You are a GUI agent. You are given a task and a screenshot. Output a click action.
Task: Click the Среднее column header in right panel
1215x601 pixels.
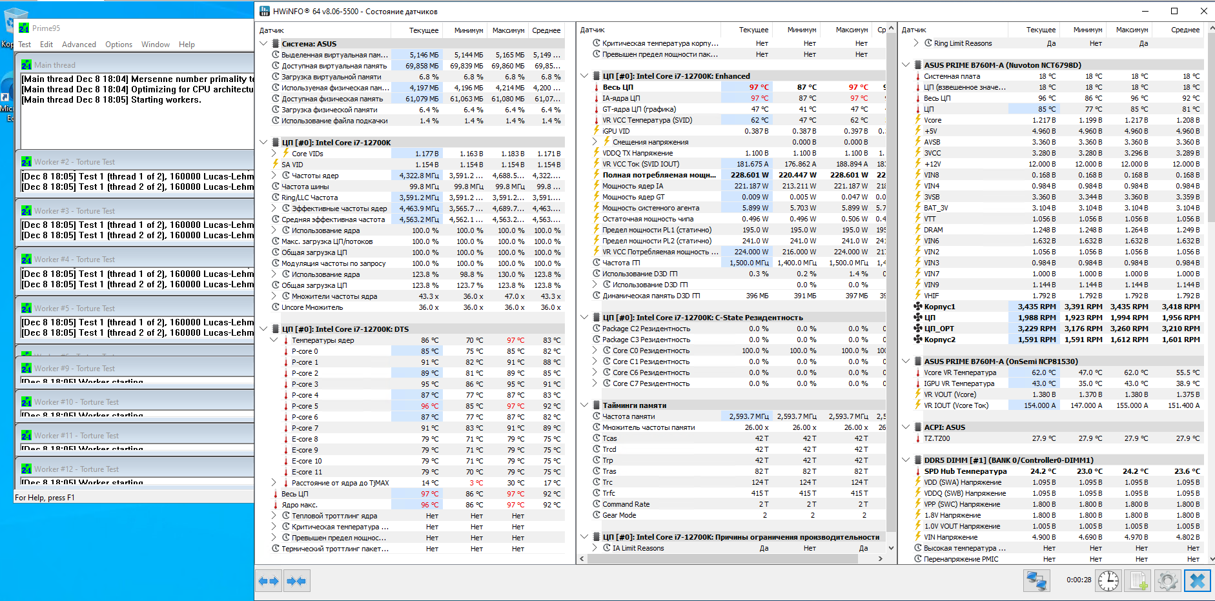pyautogui.click(x=1179, y=30)
